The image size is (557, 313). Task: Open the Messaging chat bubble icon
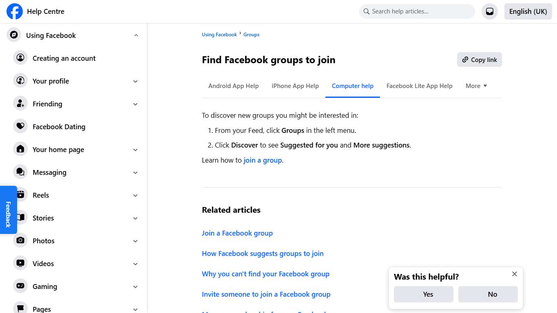20,172
